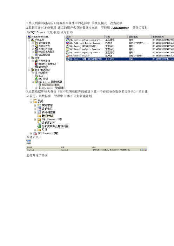Click SQL Server 配置管理器 icon

[x=36, y=82]
